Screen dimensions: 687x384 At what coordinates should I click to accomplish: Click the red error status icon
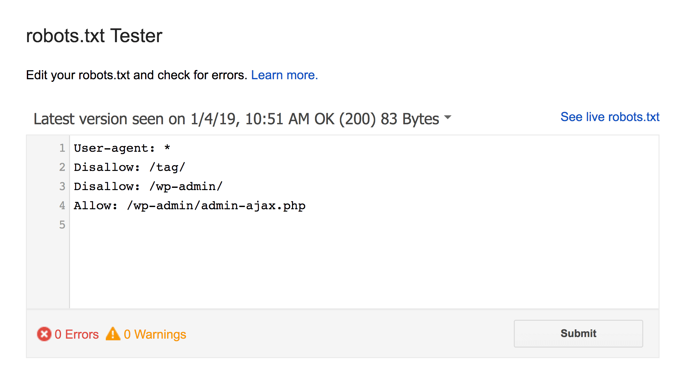coord(44,334)
